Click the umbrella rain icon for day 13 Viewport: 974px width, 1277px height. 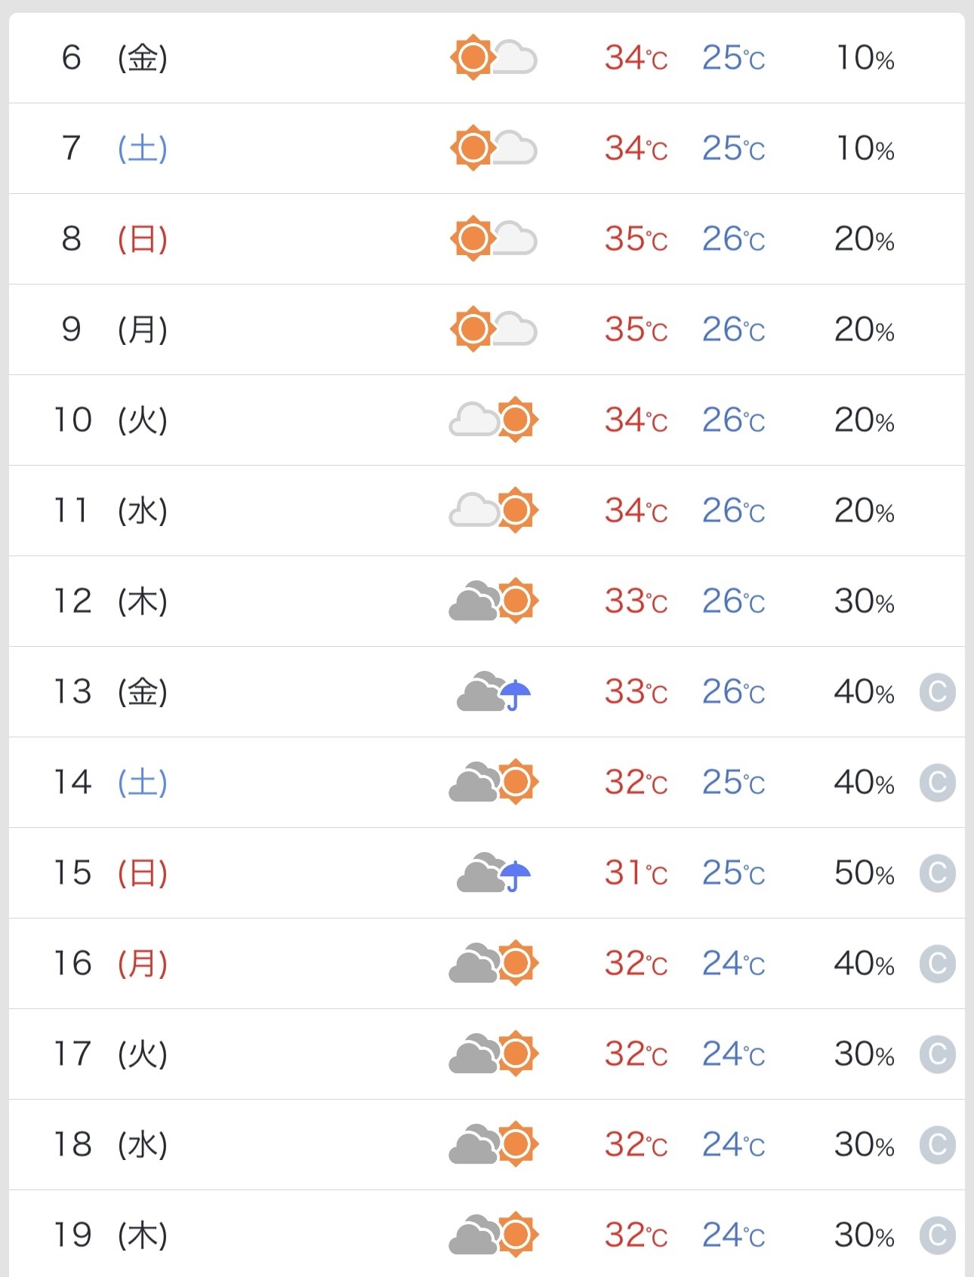(494, 691)
